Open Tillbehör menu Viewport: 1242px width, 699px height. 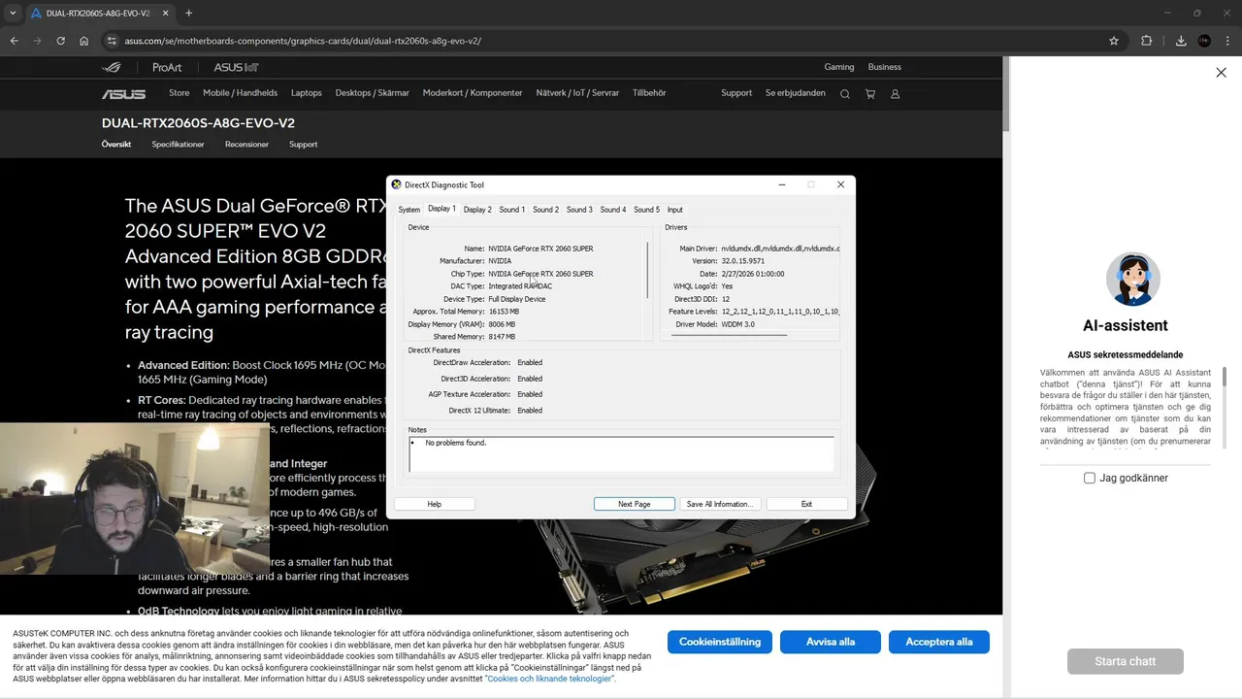[649, 93]
